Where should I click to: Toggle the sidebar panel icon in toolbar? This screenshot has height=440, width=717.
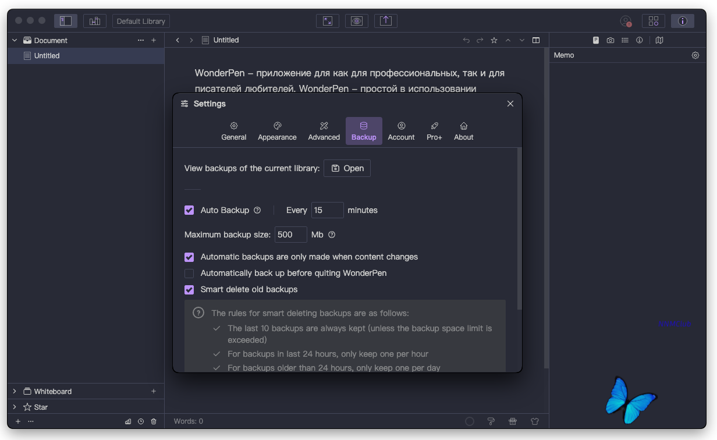pos(66,21)
